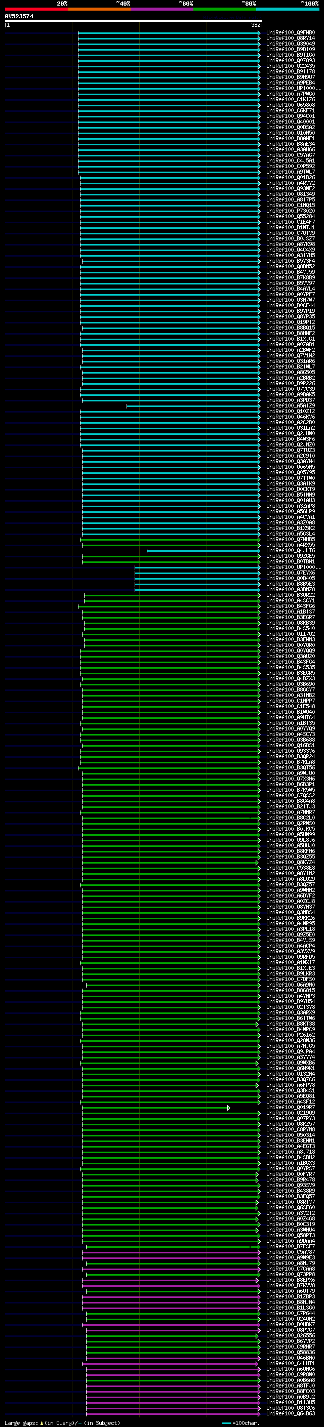
Task: Select label UniRef100_Q58PT3
Action: tap(291, 1235)
